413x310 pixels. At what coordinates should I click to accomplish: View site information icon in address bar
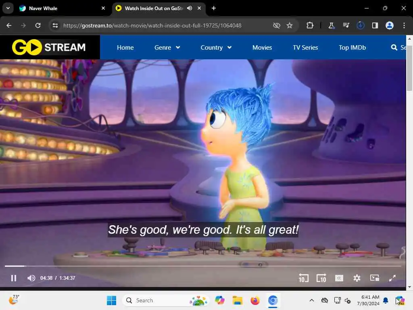click(x=55, y=25)
